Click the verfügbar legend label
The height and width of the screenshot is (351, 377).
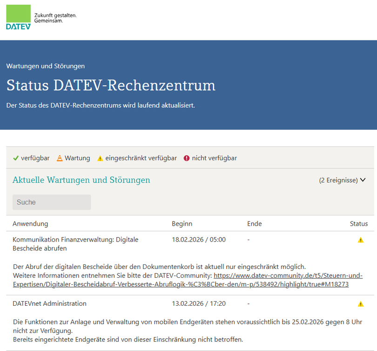35,158
